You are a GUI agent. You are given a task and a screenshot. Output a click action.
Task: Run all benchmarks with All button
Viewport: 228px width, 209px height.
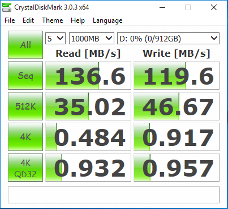[x=25, y=45]
